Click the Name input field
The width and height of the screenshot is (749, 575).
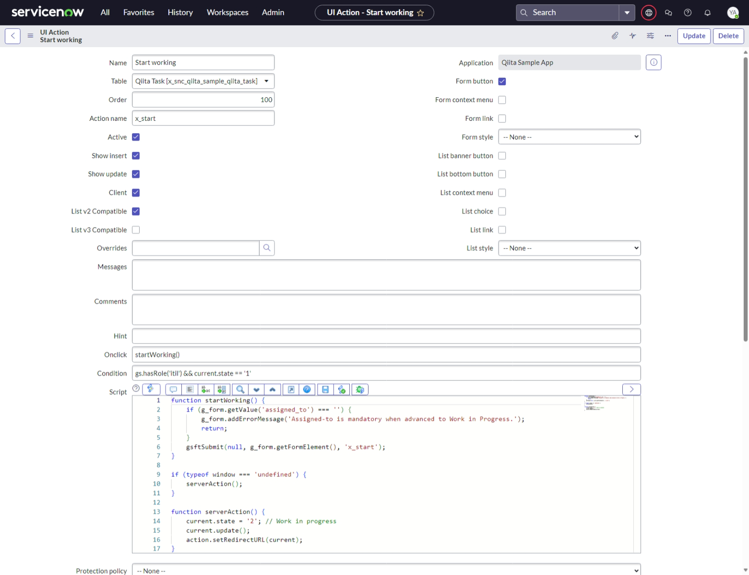click(203, 62)
